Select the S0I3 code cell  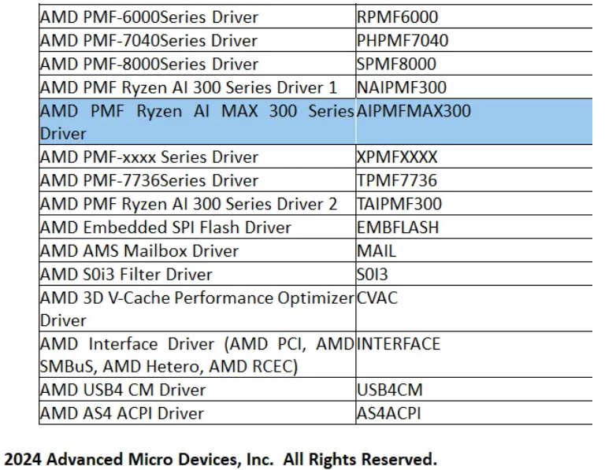[373, 275]
